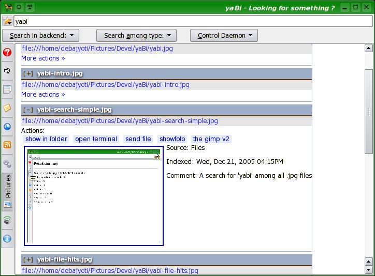Open link to yabi-file-hits.jpg file
Image resolution: width=375 pixels, height=276 pixels.
pos(110,270)
